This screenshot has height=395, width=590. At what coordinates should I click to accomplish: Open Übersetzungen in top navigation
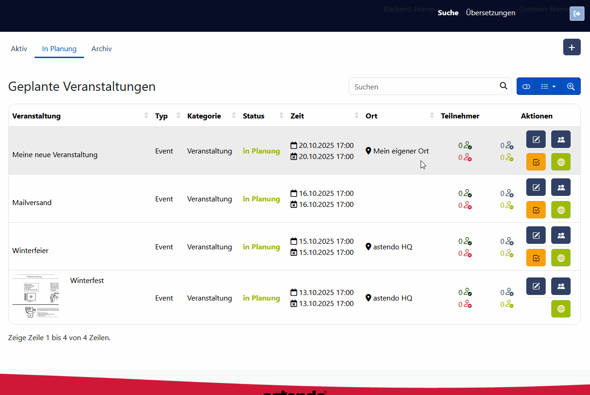[490, 13]
